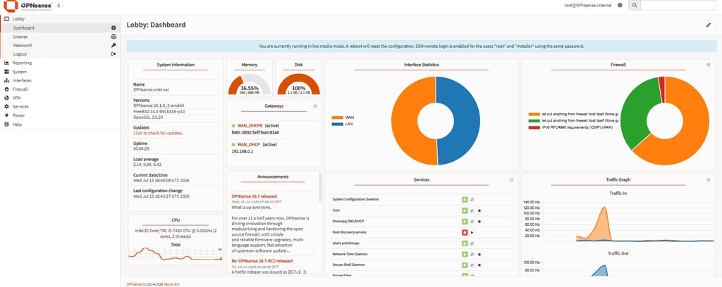Click the OPNsense footer link
Screen dimensions: 722x287
pos(134,284)
